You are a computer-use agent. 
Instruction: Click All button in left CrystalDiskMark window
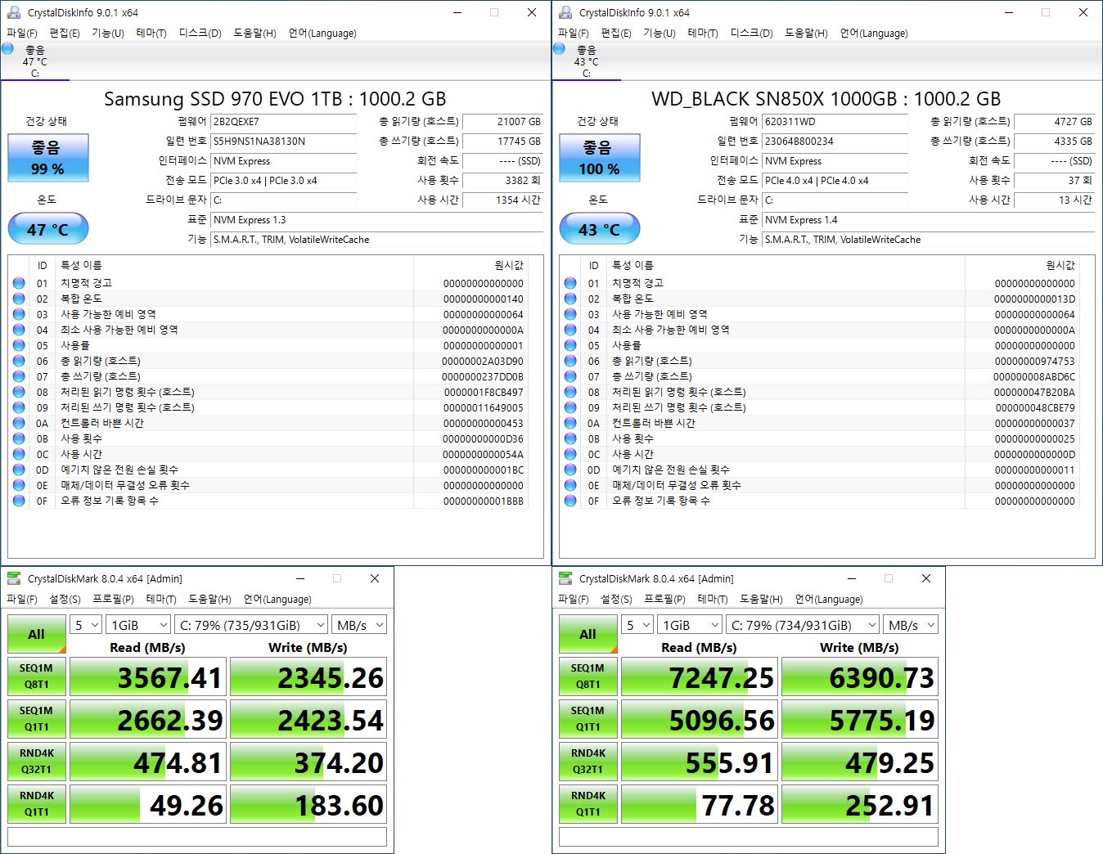36,634
